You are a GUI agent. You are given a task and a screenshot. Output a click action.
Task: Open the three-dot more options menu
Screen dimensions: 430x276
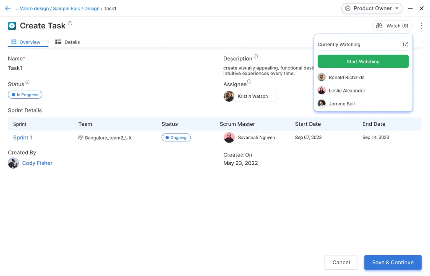421,26
